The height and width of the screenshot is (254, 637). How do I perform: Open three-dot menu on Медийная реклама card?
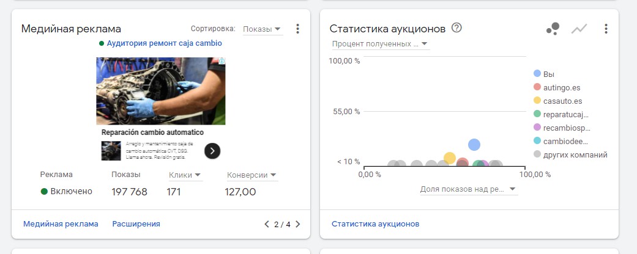(x=297, y=29)
